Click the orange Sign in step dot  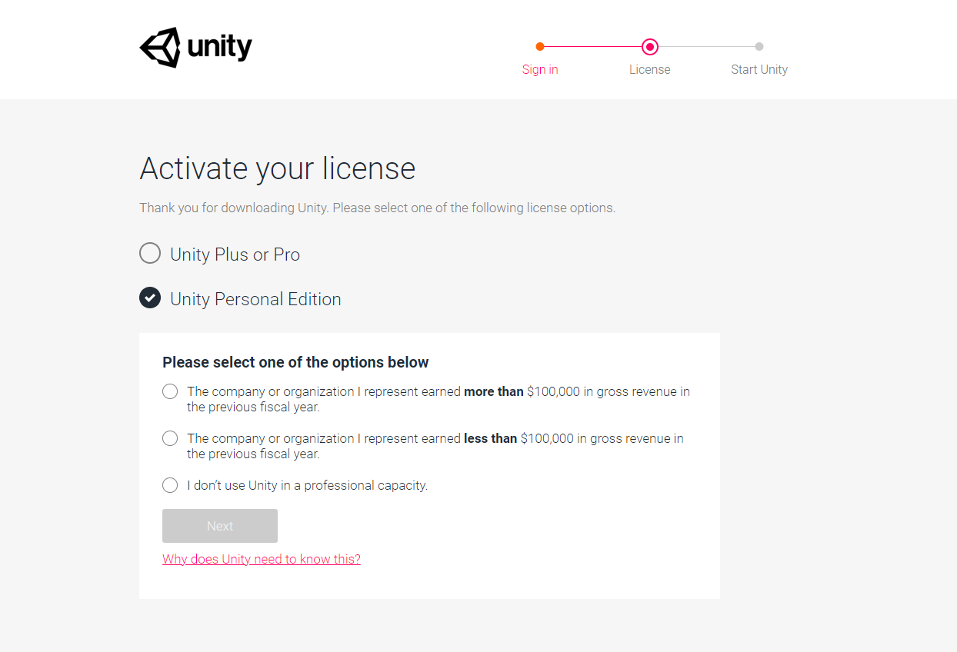540,47
